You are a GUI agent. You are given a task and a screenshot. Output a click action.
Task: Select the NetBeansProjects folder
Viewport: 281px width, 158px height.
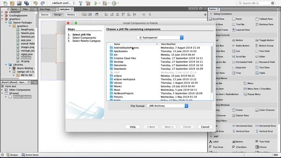click(x=124, y=93)
